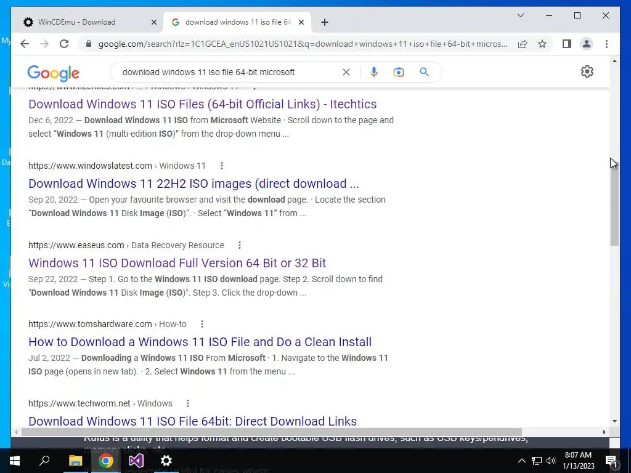This screenshot has width=631, height=473.
Task: Select the download windows 11 iso tab
Action: tap(238, 22)
